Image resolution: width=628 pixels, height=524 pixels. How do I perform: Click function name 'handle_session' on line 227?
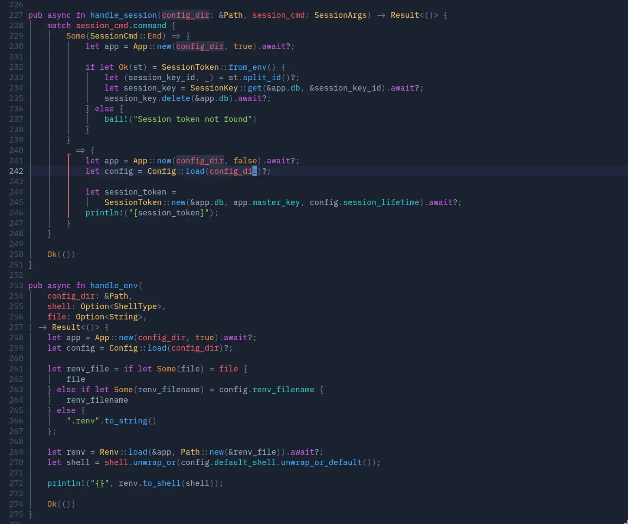click(x=124, y=15)
